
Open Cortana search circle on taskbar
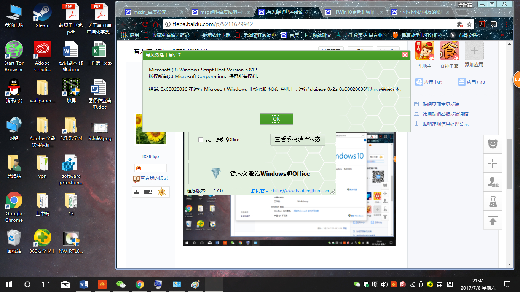[27, 284]
